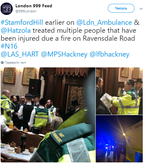Open the night street ambulance photo
The height and width of the screenshot is (164, 145).
(x=119, y=139)
